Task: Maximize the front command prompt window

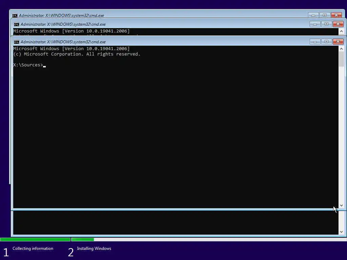Action: tap(326, 42)
